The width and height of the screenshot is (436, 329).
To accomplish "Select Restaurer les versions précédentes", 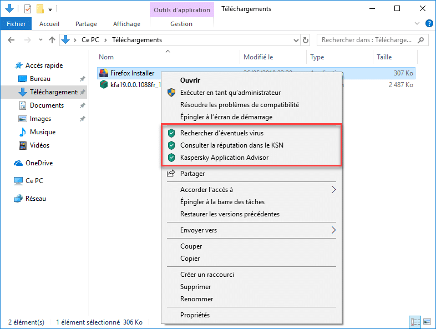I will (230, 214).
